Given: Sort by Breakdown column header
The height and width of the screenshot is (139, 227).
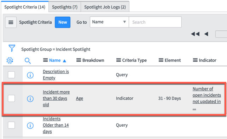Looking at the screenshot, I should click(93, 60).
